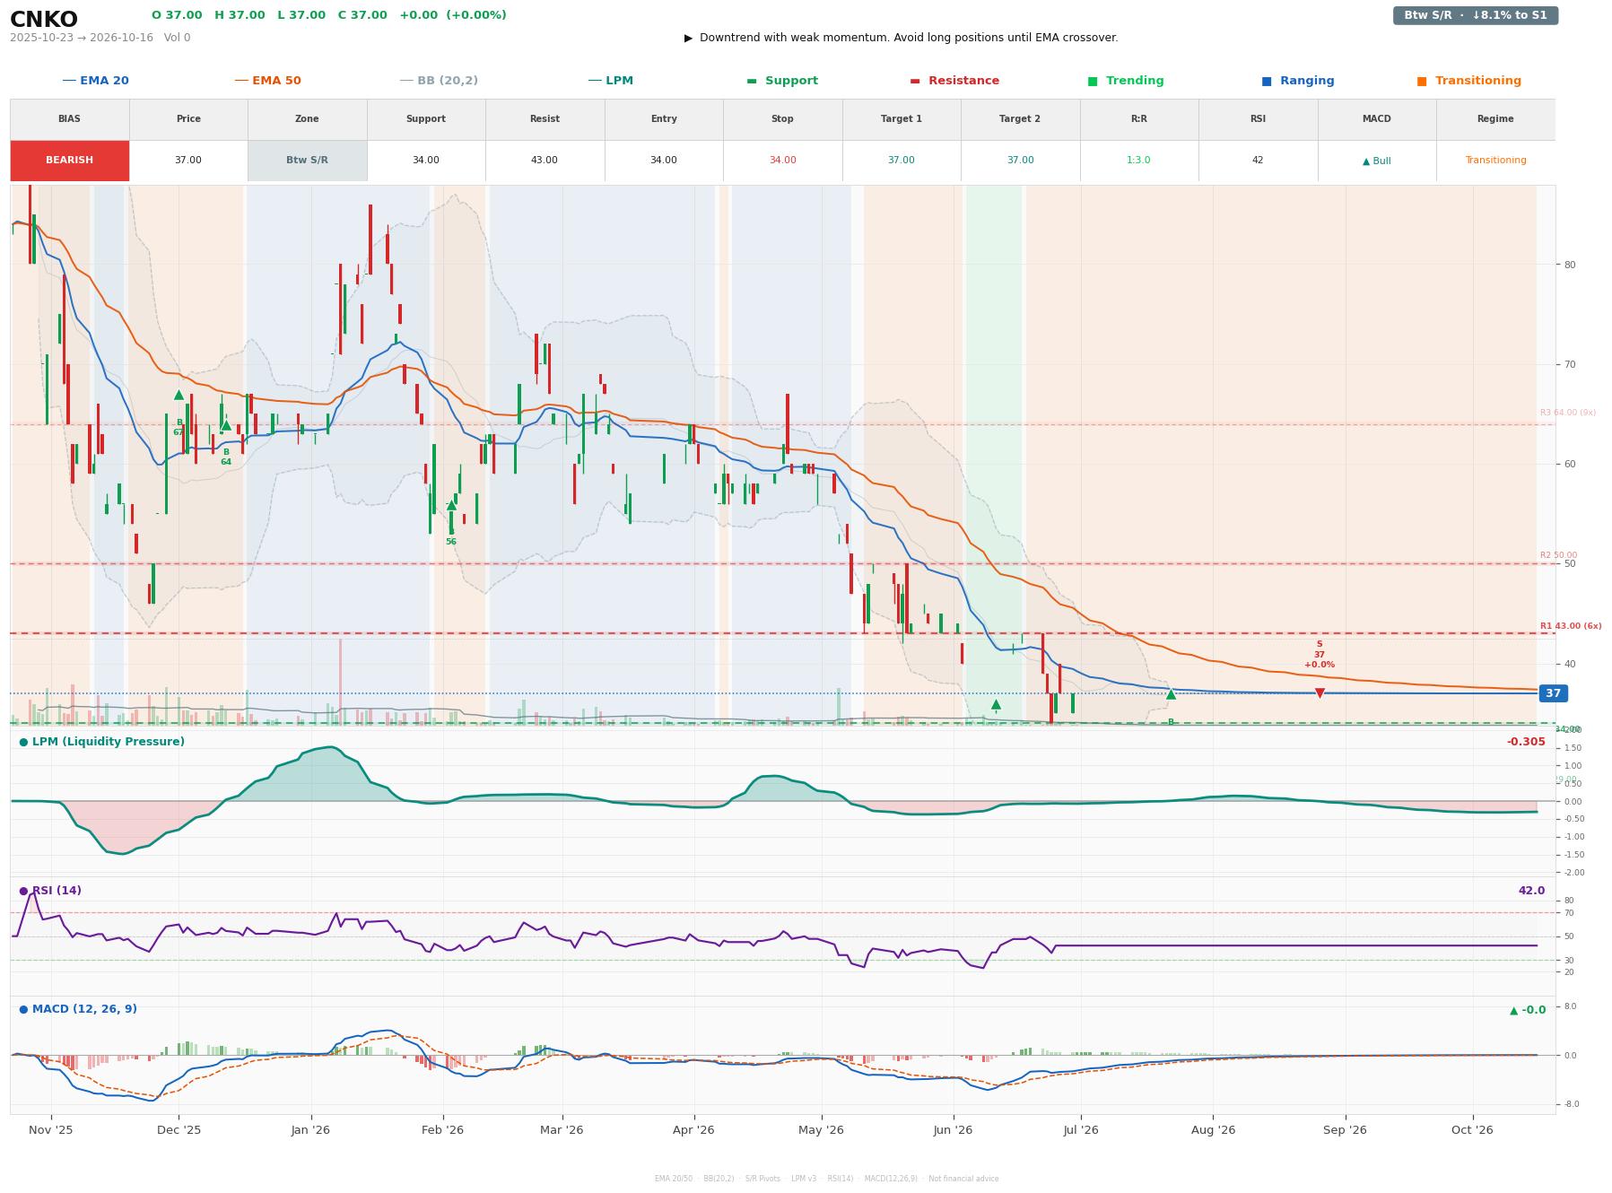Click the Resist value 43.00 cell
Screen dimensions: 1612x1193
(x=545, y=161)
